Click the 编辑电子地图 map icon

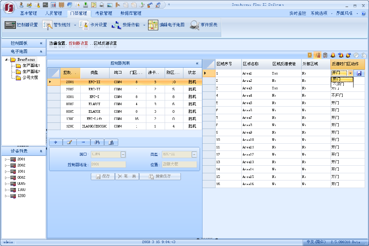pyautogui.click(x=153, y=25)
